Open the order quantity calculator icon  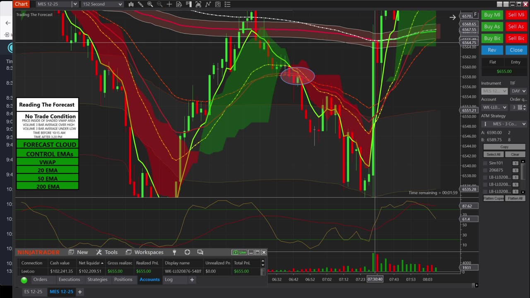[x=520, y=107]
